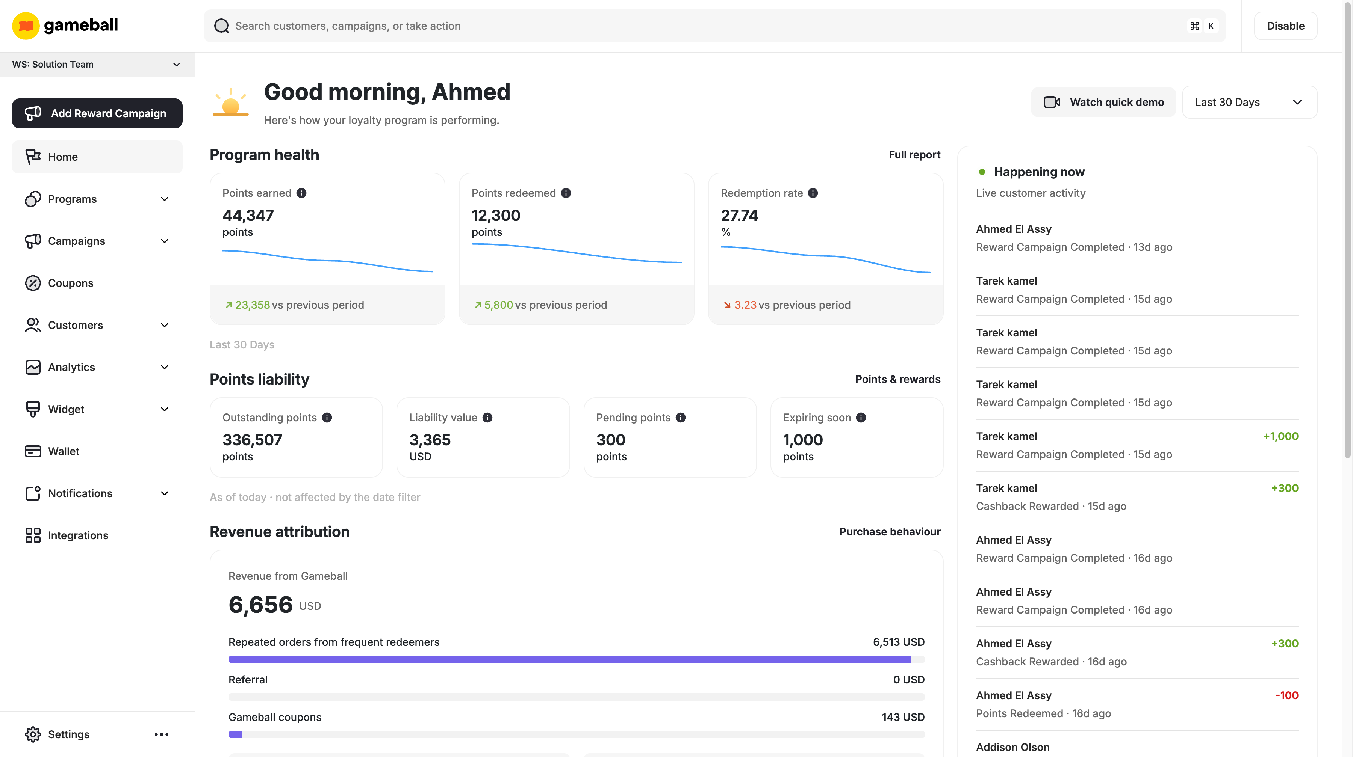Click the search magnifier icon
The image size is (1353, 757).
222,26
